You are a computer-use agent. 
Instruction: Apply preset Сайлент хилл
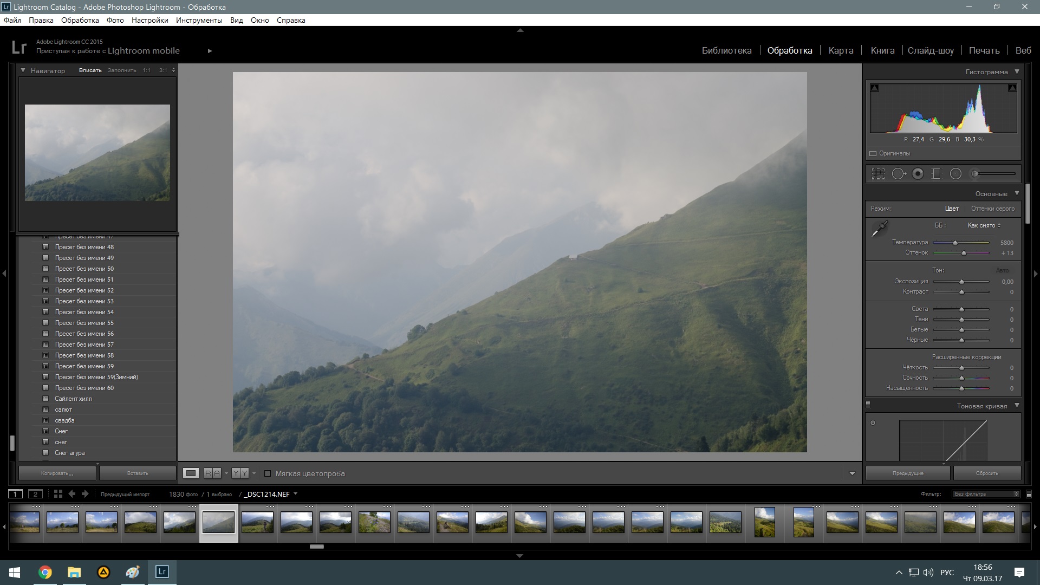click(x=73, y=399)
